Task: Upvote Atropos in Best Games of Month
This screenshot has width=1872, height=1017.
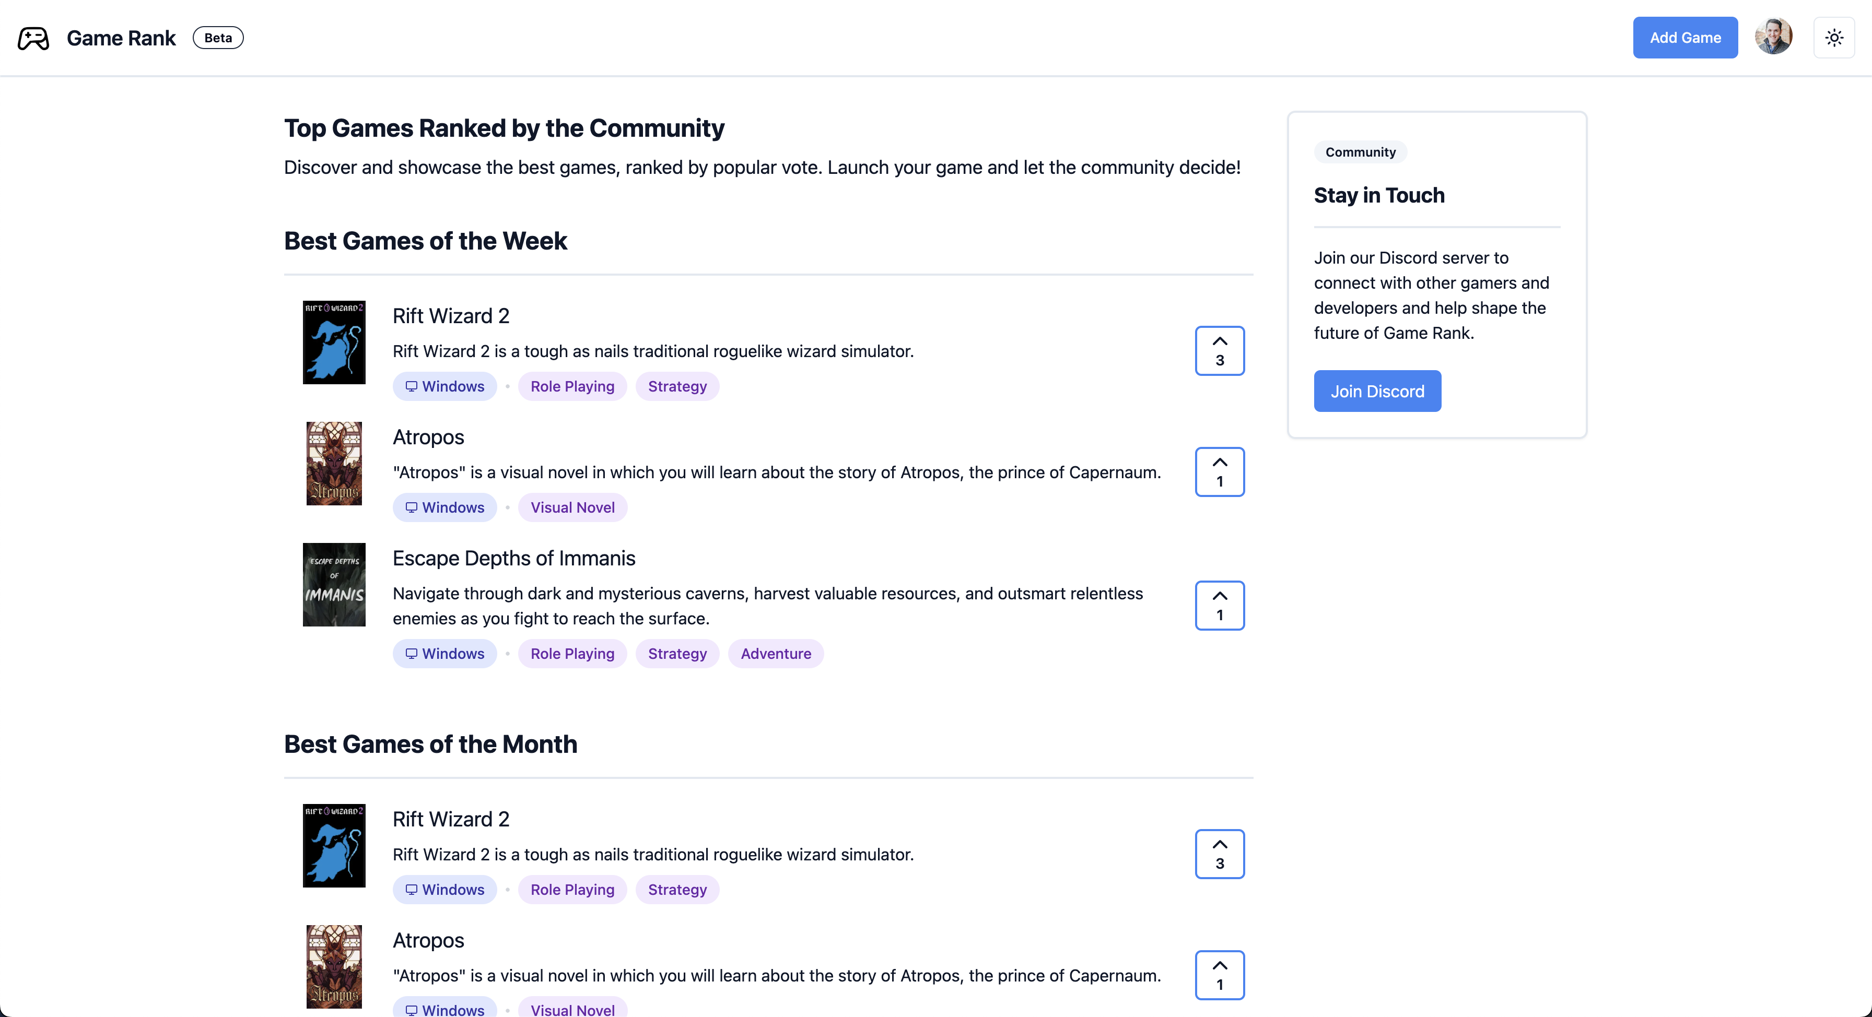Action: (1220, 975)
